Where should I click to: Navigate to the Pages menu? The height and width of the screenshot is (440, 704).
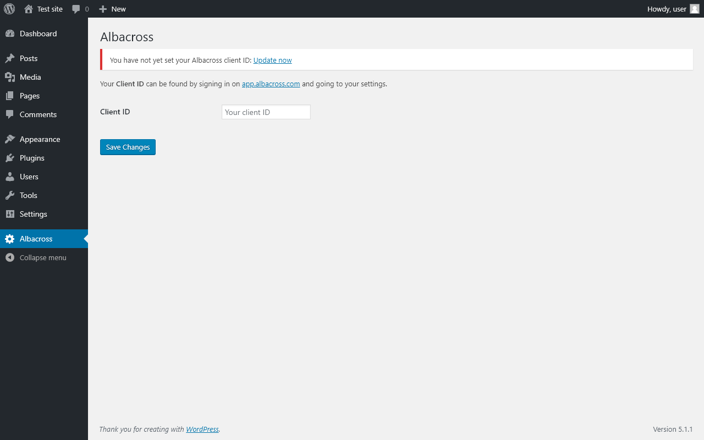30,96
